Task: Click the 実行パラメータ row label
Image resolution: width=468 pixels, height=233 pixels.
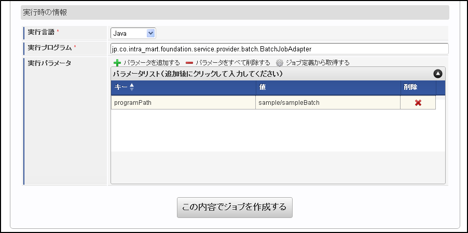Action: [49, 63]
